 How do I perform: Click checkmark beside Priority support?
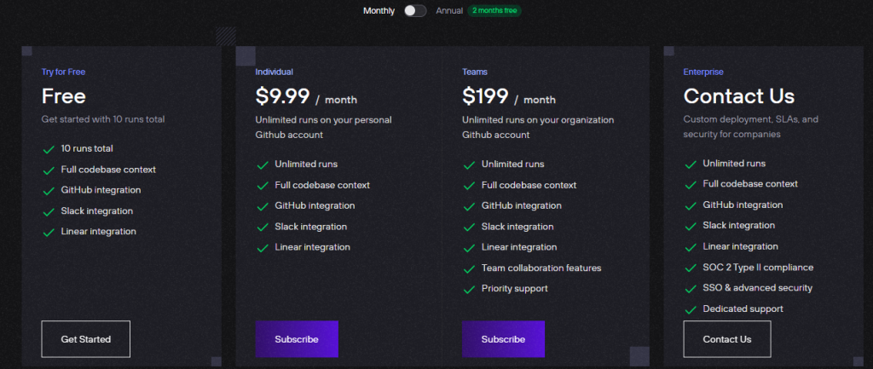[x=468, y=289]
